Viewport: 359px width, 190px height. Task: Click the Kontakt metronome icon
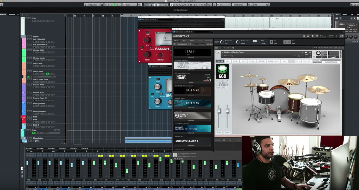coord(271,42)
